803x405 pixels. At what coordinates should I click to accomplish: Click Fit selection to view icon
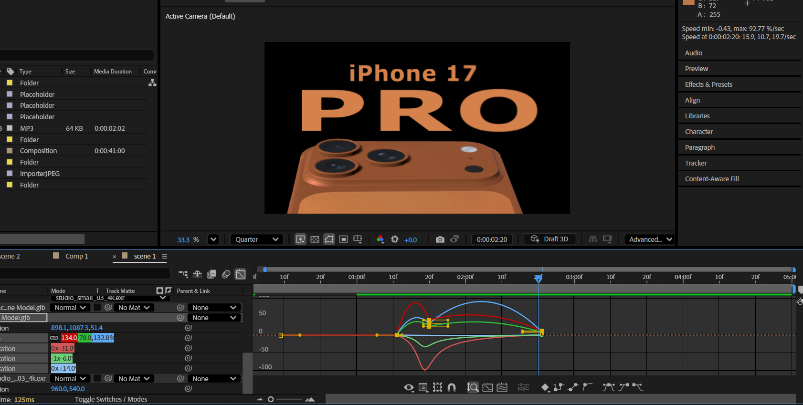(x=487, y=387)
